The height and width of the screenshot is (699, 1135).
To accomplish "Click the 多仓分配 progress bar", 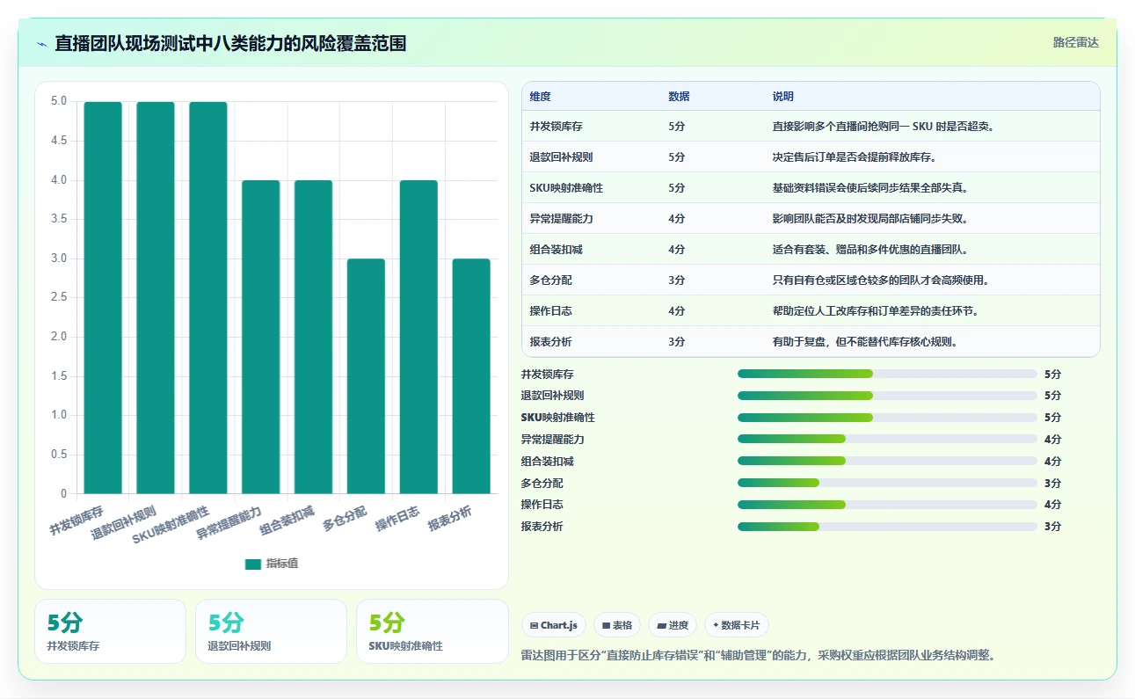I will pyautogui.click(x=887, y=483).
